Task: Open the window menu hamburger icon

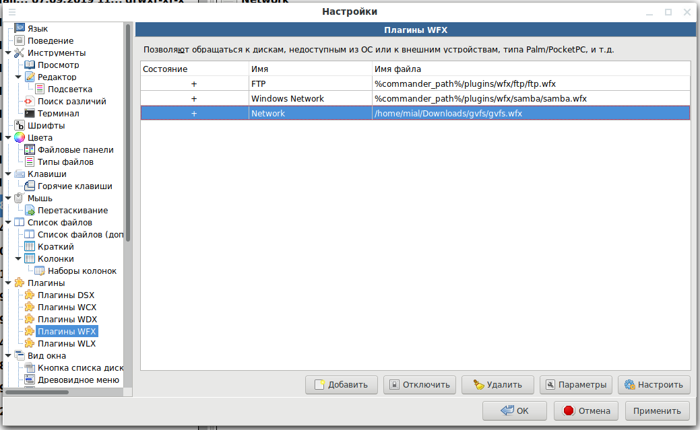Action: (12, 12)
